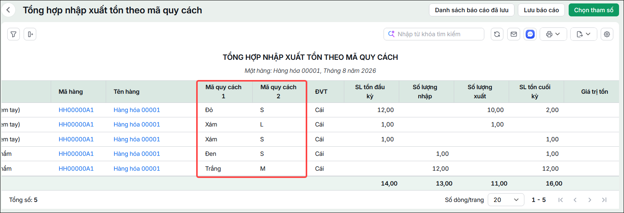Sort by Mã quy cách 1 column header
Screen dimensions: 624x213
pyautogui.click(x=224, y=91)
